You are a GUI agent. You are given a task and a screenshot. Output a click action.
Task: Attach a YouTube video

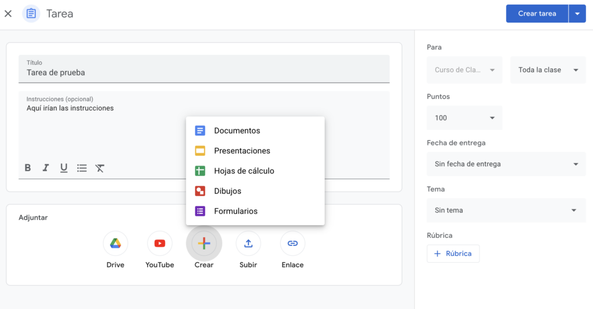pyautogui.click(x=160, y=243)
